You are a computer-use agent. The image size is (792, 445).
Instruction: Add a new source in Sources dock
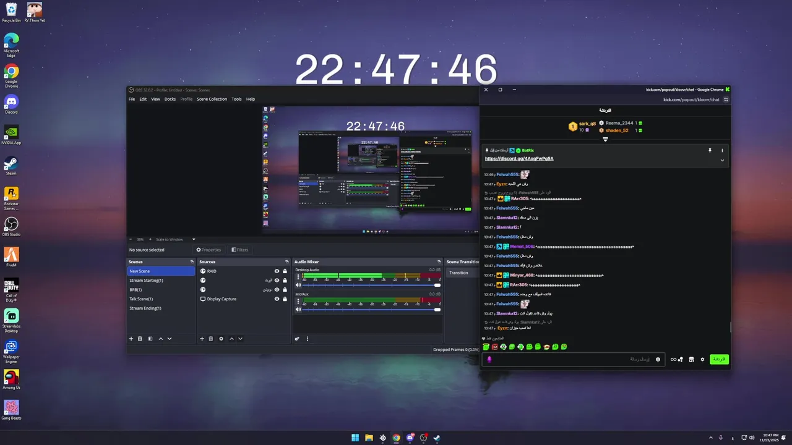click(x=202, y=339)
